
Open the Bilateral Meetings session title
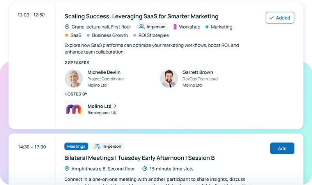click(x=139, y=158)
